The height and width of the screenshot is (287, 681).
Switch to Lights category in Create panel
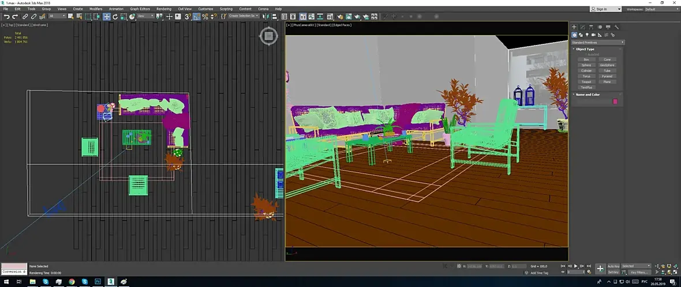(x=587, y=35)
